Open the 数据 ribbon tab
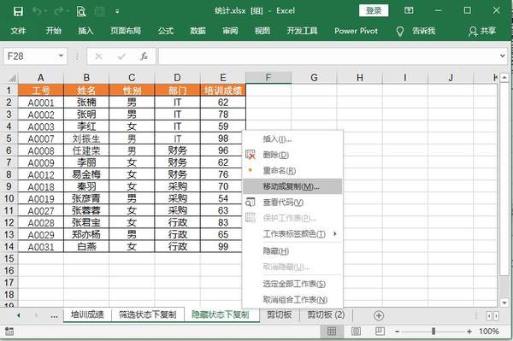Screen dimensions: 513x341 click(x=198, y=31)
